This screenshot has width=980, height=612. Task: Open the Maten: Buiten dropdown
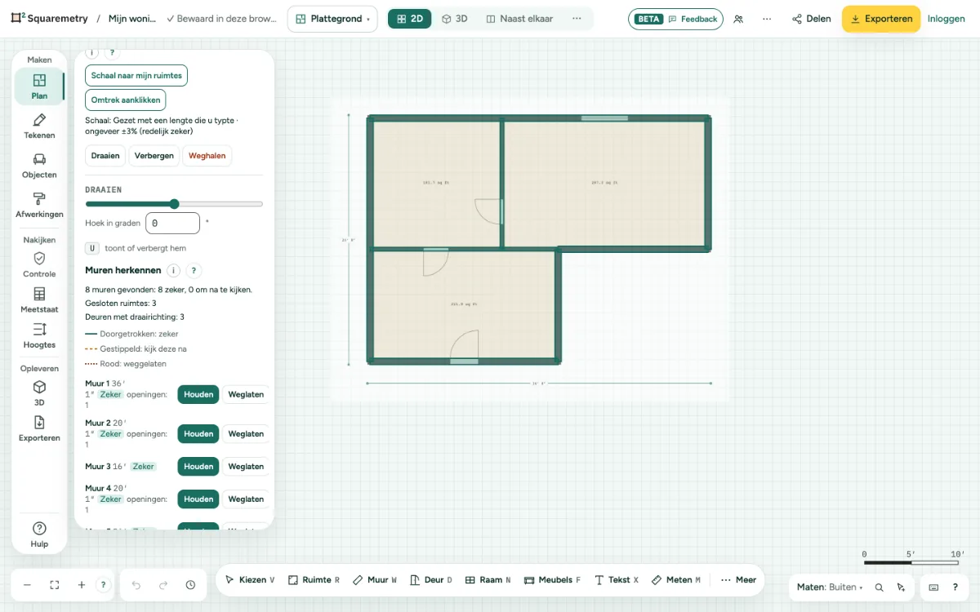830,588
